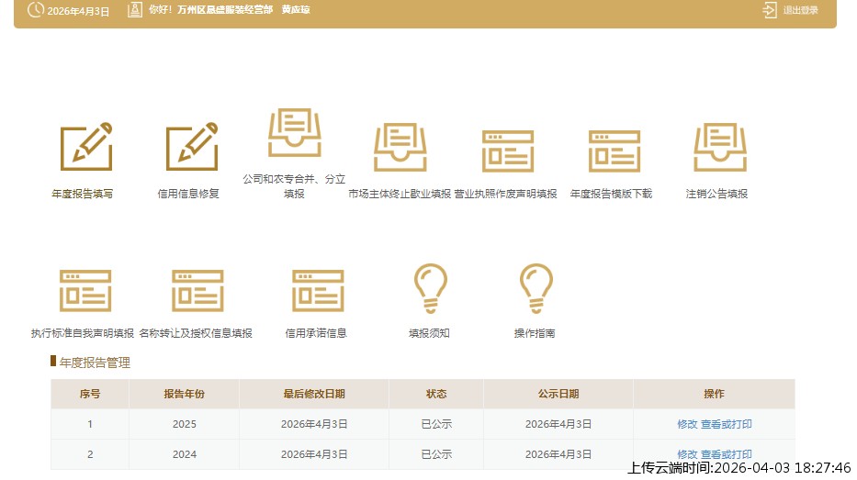The height and width of the screenshot is (480, 857).
Task: Click the 年度报告模版下载 icon
Action: pyautogui.click(x=613, y=150)
